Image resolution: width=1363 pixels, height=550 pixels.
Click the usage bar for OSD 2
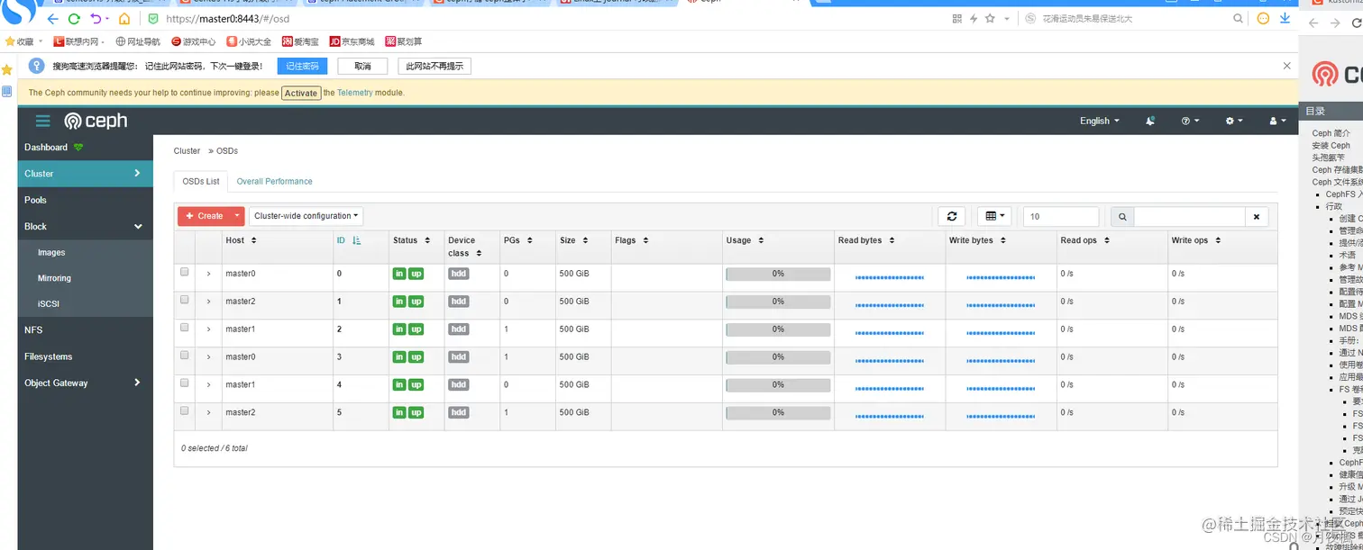(x=778, y=329)
